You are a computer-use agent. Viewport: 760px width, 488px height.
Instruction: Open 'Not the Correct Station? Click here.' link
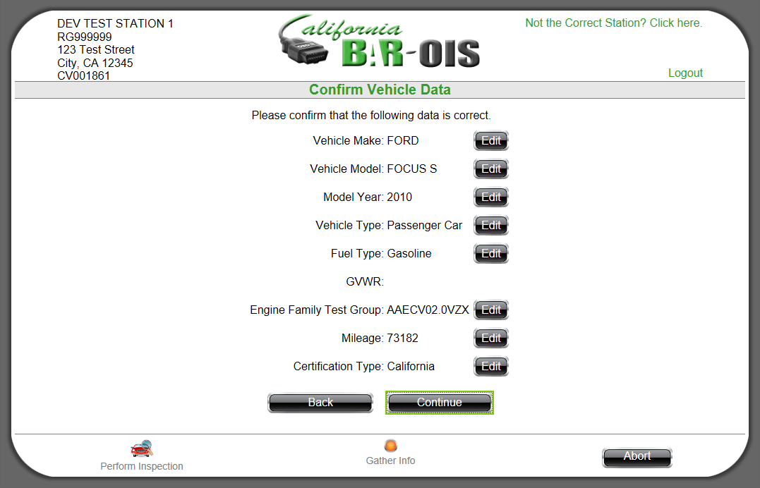(614, 23)
